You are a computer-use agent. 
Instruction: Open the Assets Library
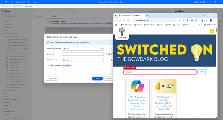(x=141, y=11)
